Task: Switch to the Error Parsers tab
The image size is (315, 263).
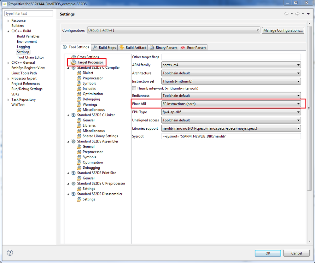Action: point(194,48)
